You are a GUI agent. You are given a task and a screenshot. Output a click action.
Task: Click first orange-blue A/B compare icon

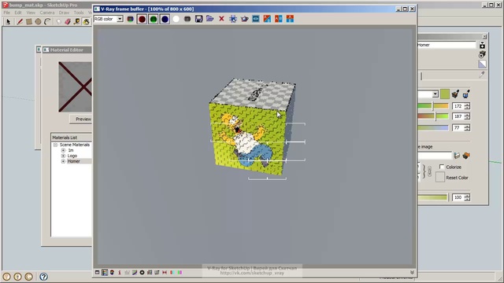(267, 19)
